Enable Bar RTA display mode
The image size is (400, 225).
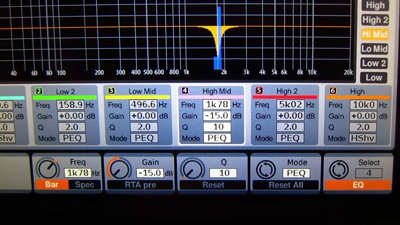(52, 185)
